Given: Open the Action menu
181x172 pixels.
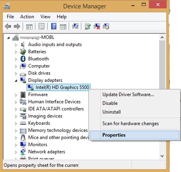Looking at the screenshot, I should 27,17.
